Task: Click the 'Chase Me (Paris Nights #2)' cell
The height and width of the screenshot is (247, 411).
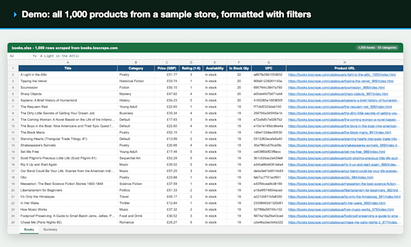Action: tap(68, 222)
